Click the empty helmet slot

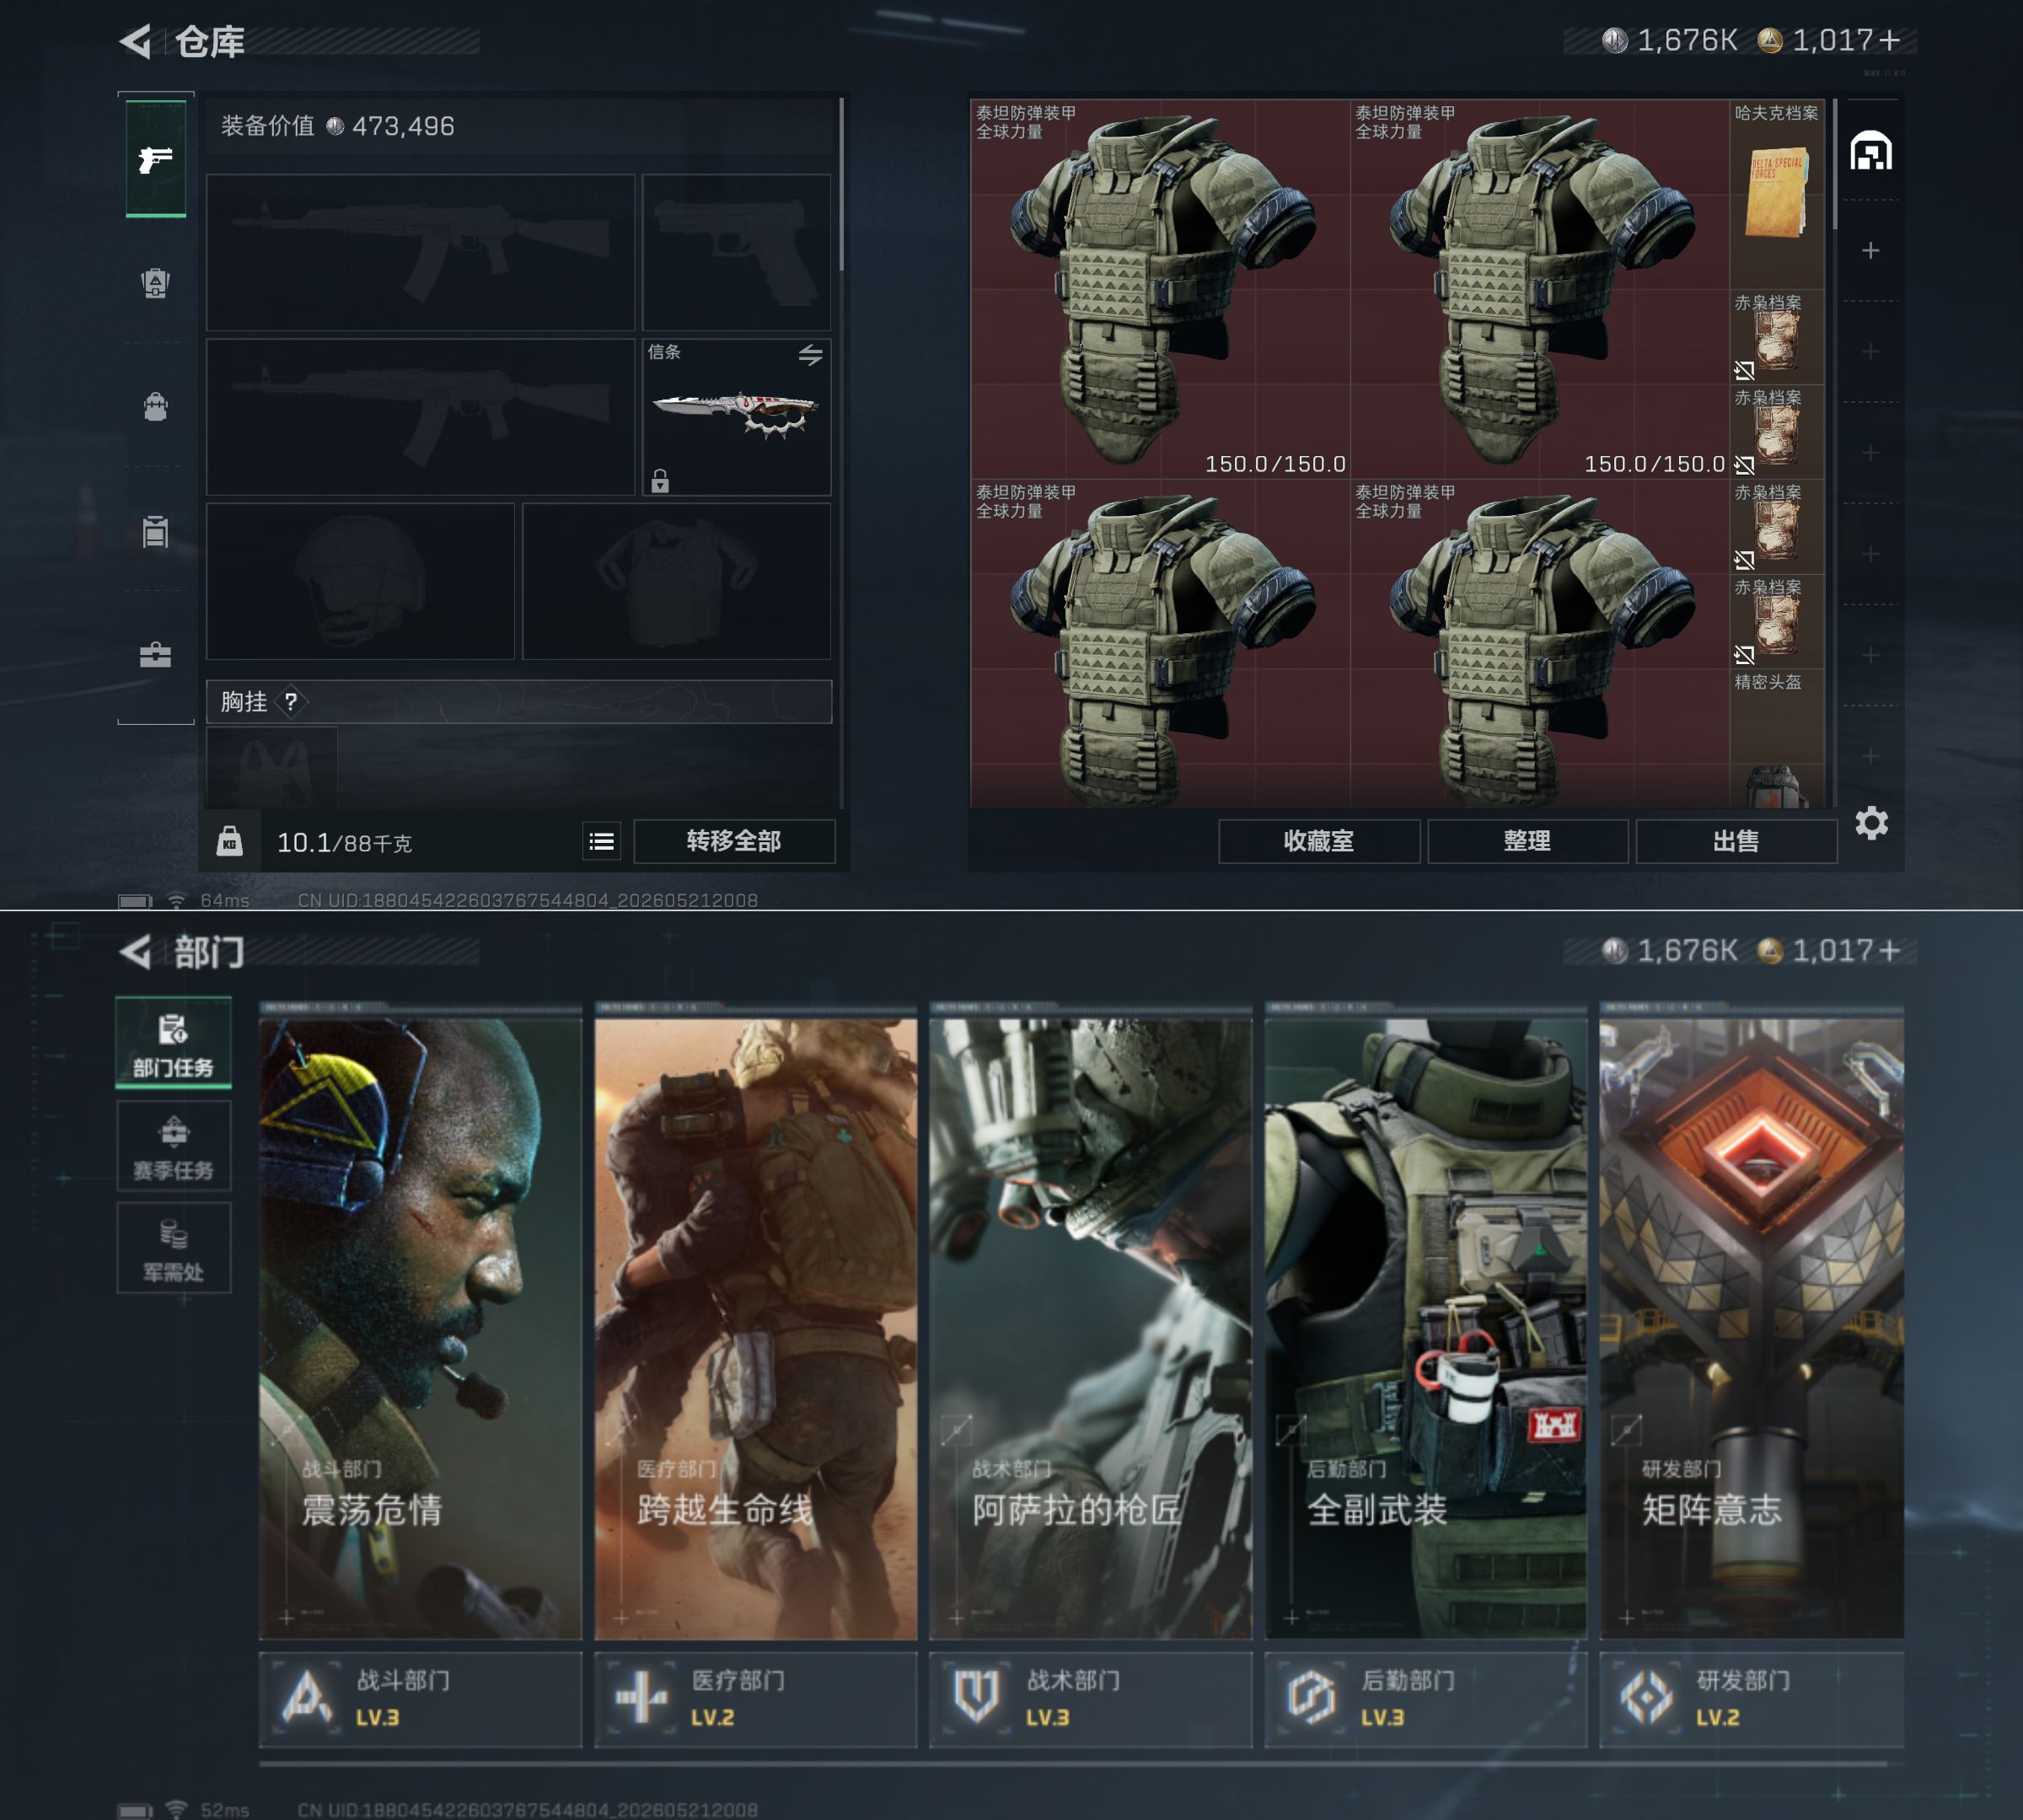coord(360,581)
